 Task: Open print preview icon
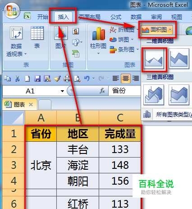pos(77,79)
